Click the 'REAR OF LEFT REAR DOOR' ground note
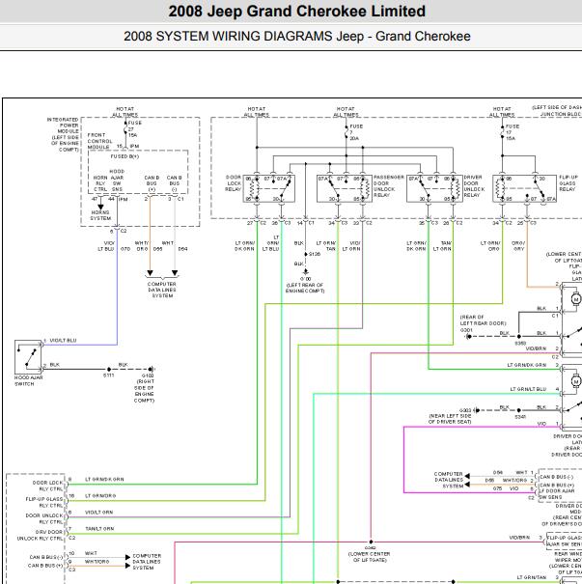Image resolution: width=582 pixels, height=584 pixels. click(483, 320)
